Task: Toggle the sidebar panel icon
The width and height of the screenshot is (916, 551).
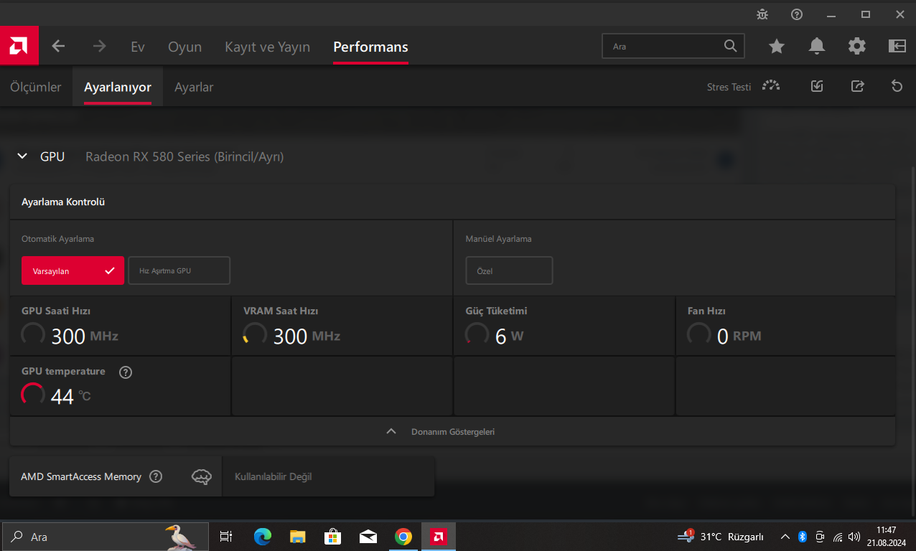Action: pos(897,46)
